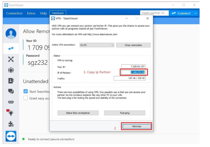Screen dimensions: 210x147
Task: Click the VPN dialog title bar logo
Action: tap(53, 18)
